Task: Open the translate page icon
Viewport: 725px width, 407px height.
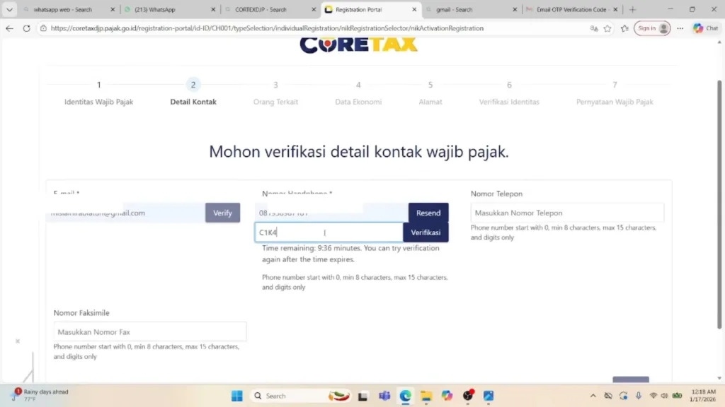Action: [594, 28]
